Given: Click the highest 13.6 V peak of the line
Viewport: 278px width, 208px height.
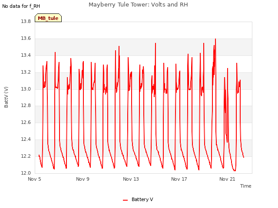Looking at the screenshot, I should pyautogui.click(x=215, y=39).
